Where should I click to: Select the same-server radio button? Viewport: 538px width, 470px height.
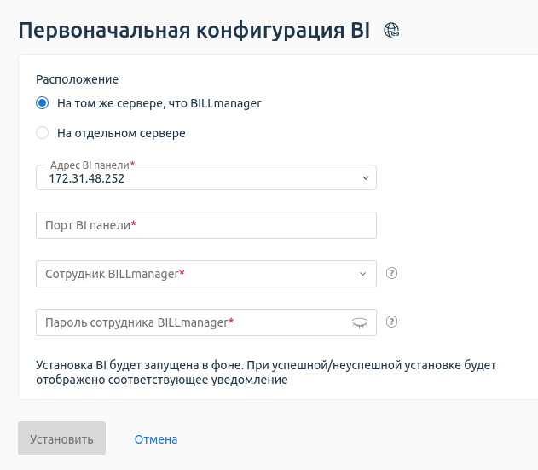pyautogui.click(x=42, y=103)
